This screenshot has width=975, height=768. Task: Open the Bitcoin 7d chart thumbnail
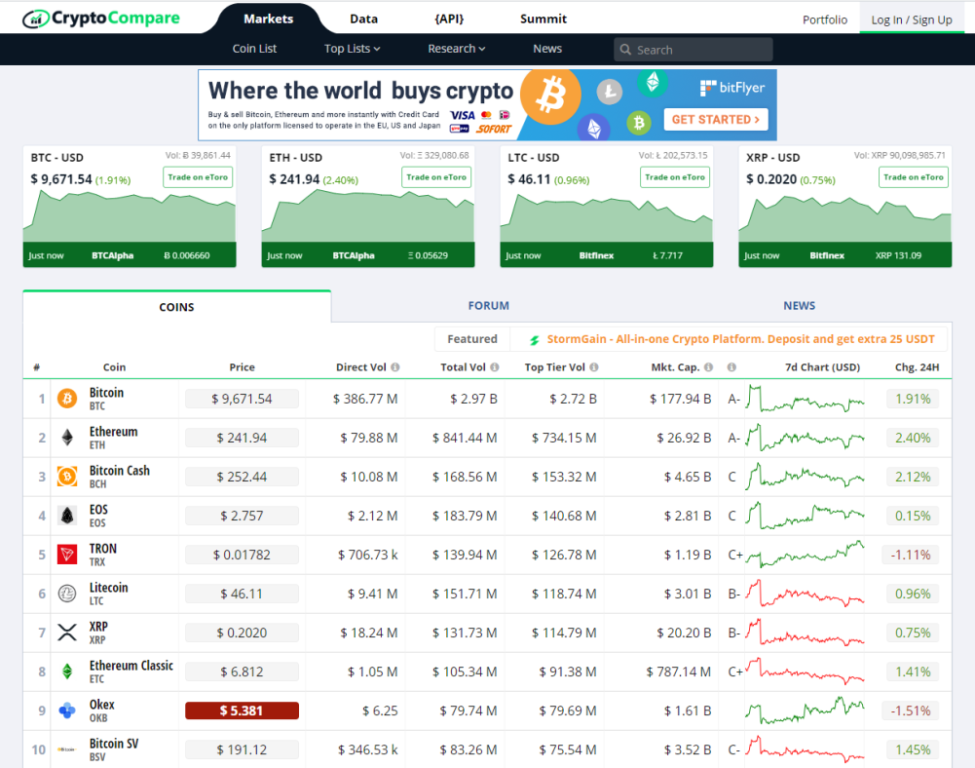tap(806, 399)
